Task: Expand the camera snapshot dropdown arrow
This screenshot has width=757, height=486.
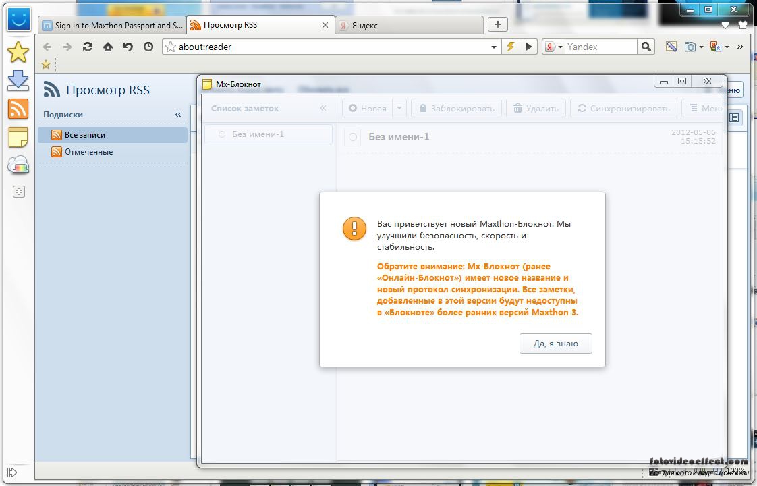Action: click(x=701, y=47)
